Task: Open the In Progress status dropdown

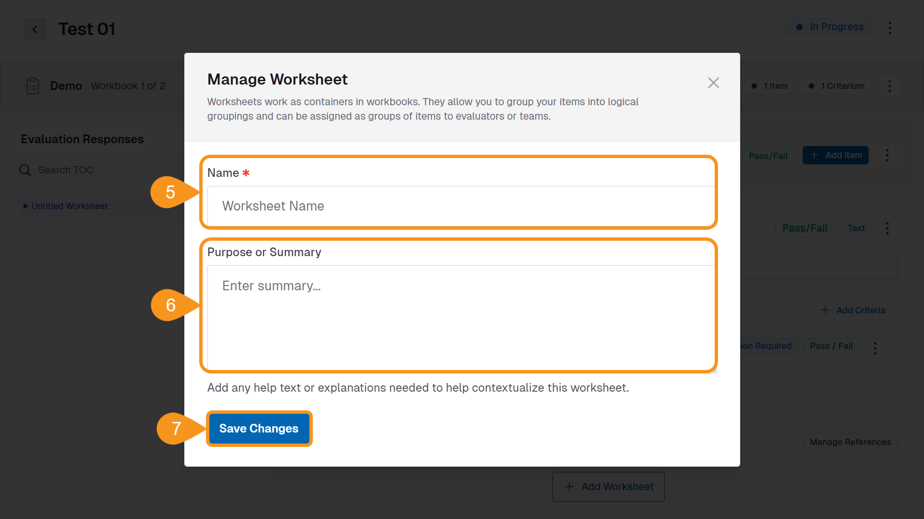Action: point(828,27)
